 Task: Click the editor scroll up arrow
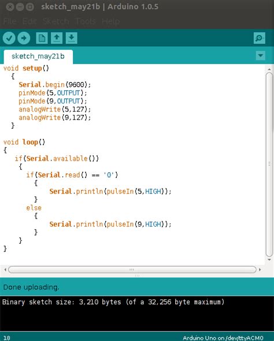269,69
